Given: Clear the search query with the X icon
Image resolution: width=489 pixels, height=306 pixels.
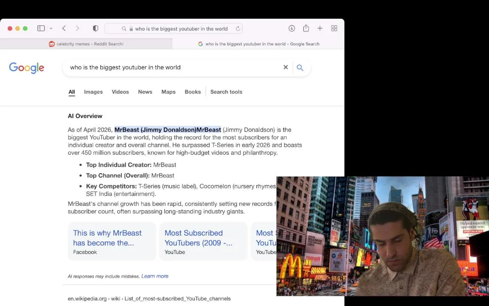Looking at the screenshot, I should pos(285,67).
